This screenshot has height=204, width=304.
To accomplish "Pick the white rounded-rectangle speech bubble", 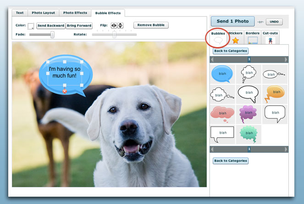I will click(x=275, y=114).
